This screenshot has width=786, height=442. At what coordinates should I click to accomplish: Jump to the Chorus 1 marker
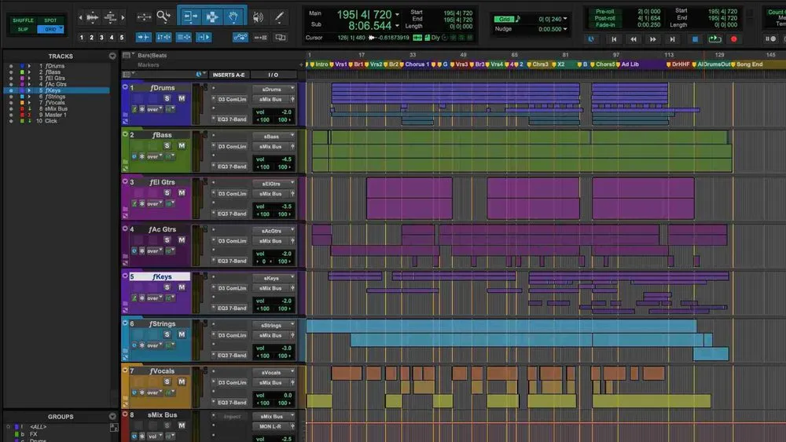coord(417,64)
